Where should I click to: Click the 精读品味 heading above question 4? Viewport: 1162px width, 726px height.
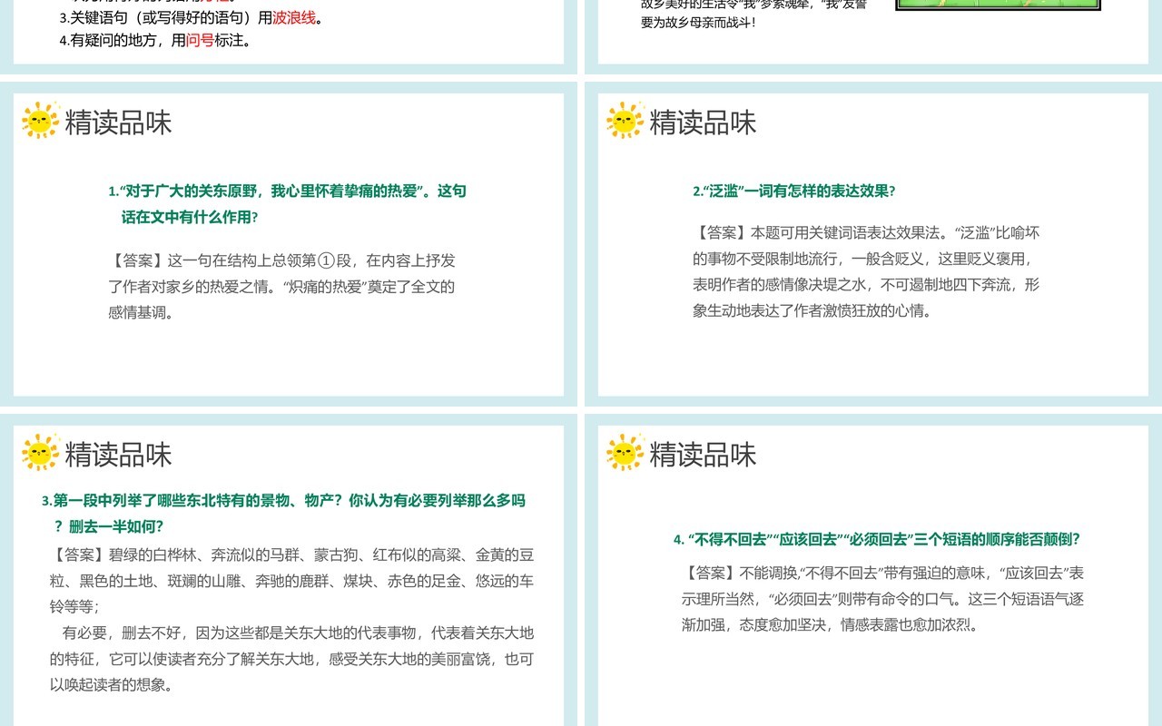703,455
